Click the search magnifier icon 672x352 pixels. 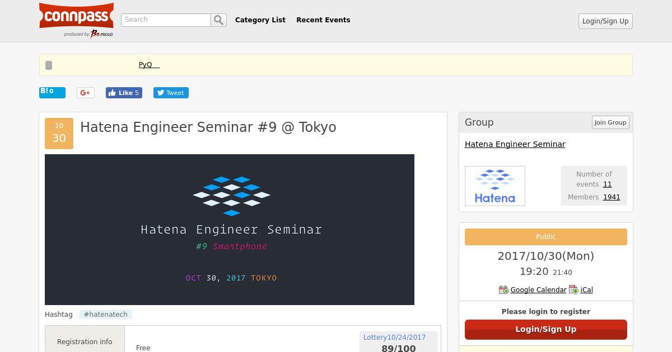pos(218,20)
